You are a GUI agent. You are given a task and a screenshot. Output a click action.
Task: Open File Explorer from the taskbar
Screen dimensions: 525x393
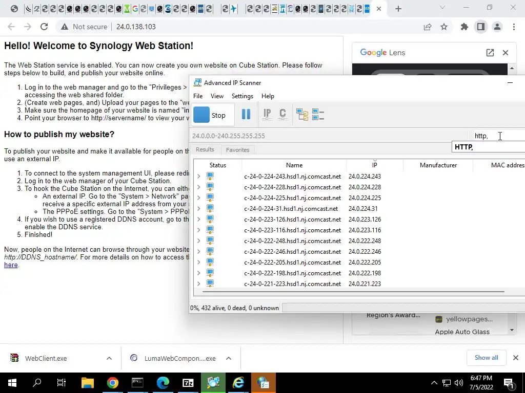click(88, 383)
